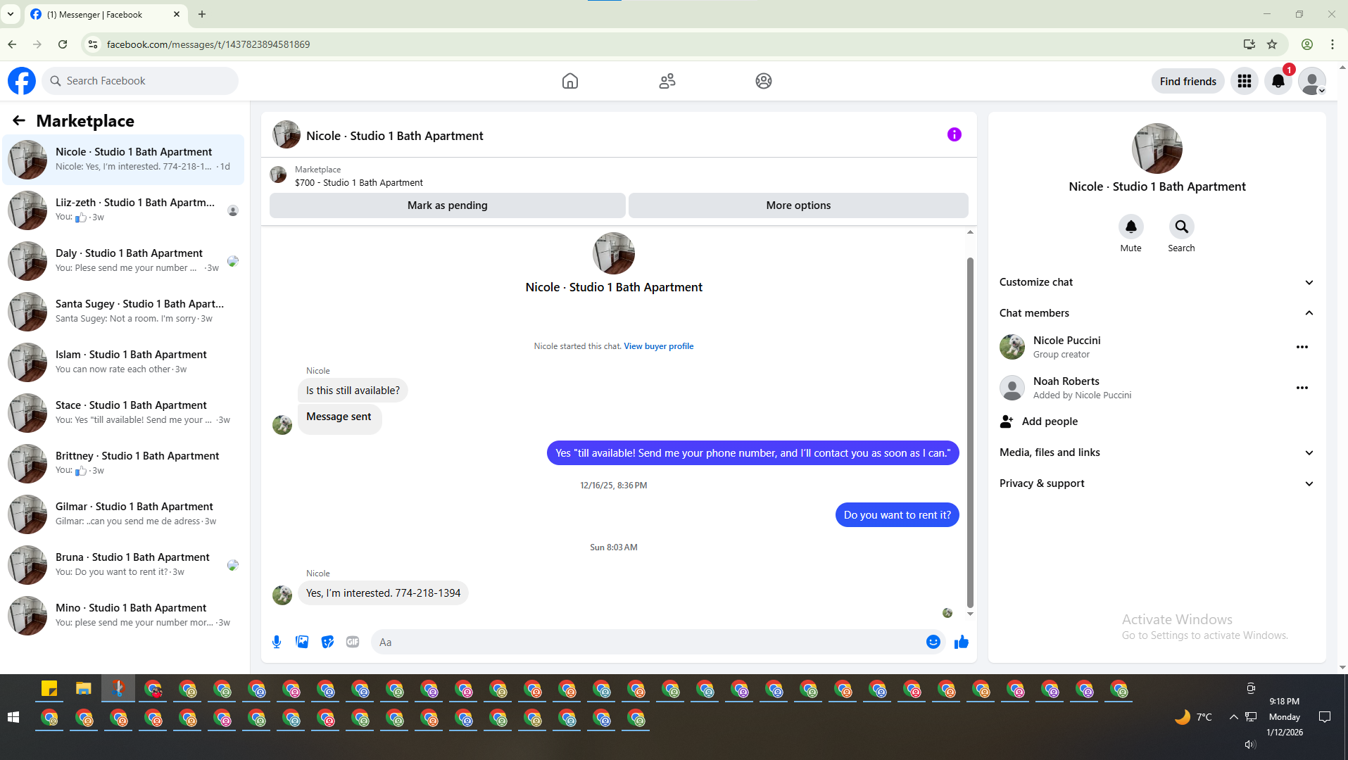Open File Explorer from the taskbar

[x=84, y=689]
